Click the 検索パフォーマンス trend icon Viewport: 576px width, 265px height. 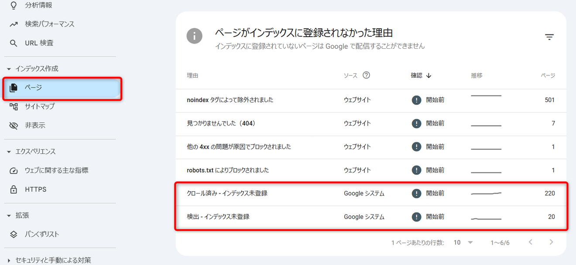pos(14,24)
